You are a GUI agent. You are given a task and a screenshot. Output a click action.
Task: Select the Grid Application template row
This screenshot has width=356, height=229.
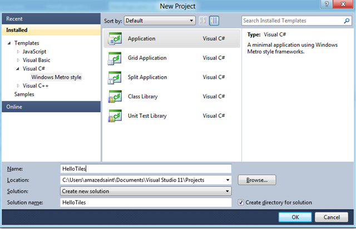pos(172,58)
